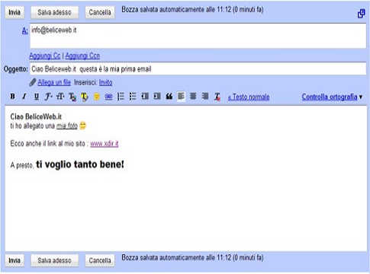Choose a text highlight color
Viewport: 370px width, 274px height.
(x=85, y=97)
